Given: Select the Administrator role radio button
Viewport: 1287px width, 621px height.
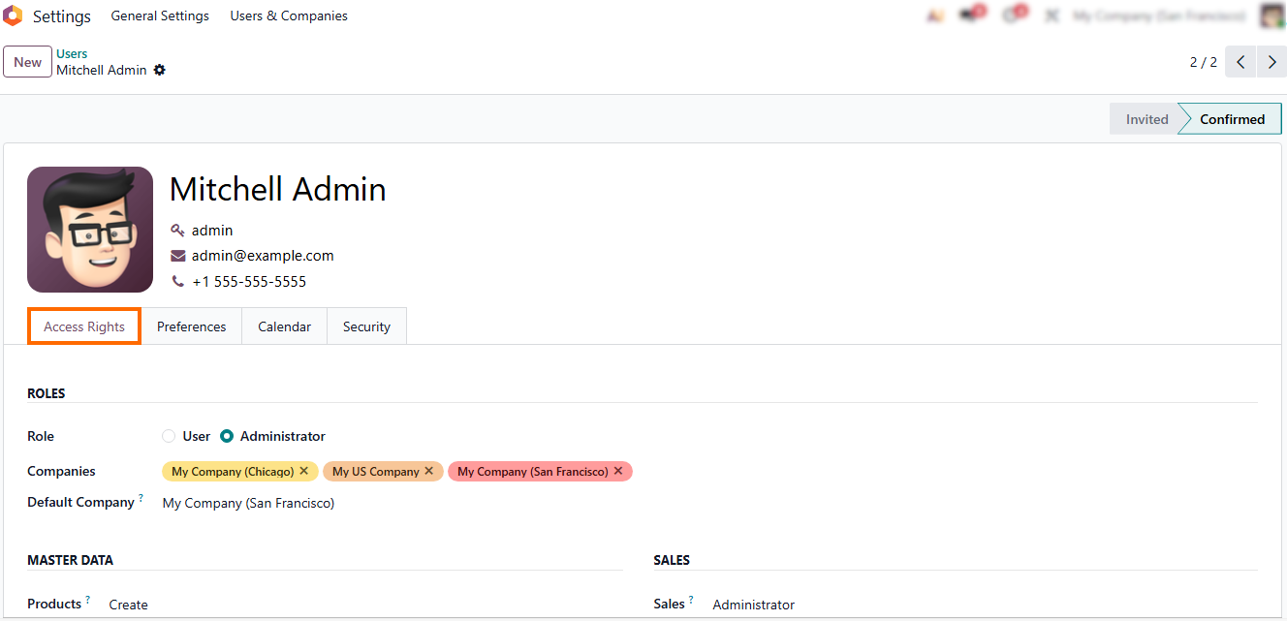Looking at the screenshot, I should (227, 436).
